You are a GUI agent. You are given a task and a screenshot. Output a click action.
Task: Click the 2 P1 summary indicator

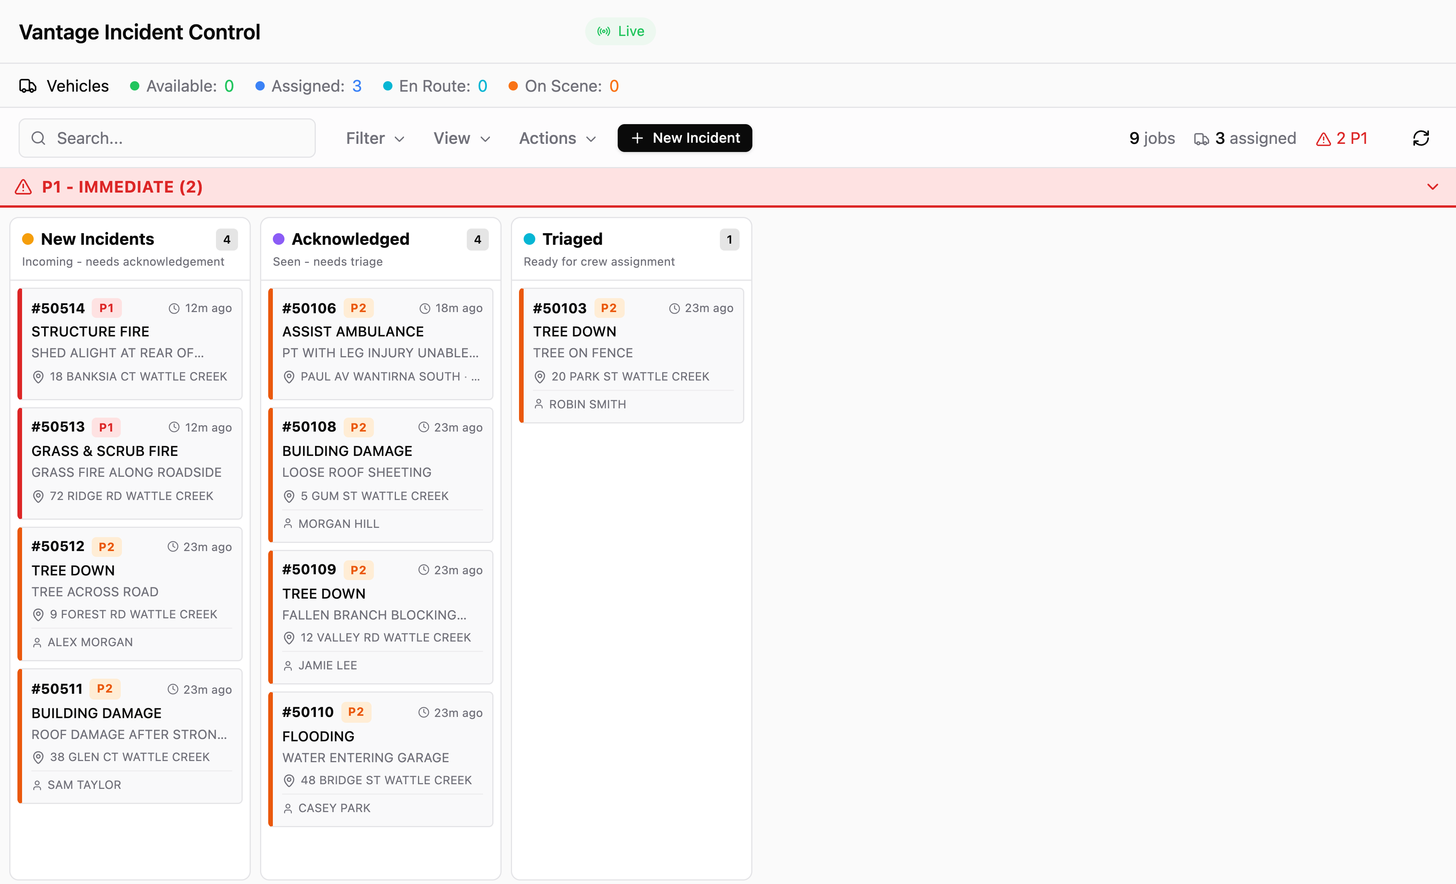click(x=1341, y=139)
